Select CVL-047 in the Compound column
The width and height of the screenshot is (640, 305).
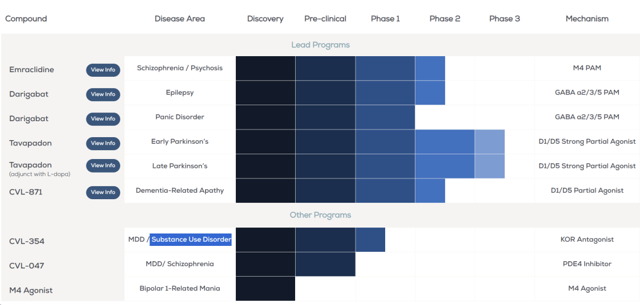click(27, 266)
